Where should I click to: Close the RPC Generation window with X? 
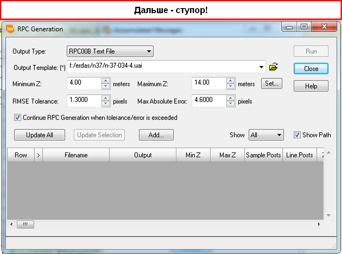click(x=324, y=27)
